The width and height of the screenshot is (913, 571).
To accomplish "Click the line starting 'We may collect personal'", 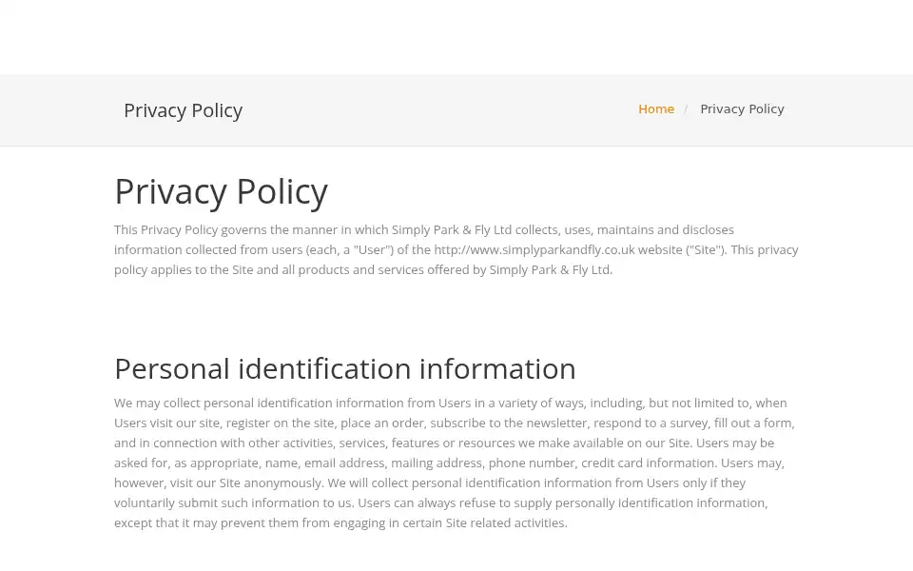I will pos(451,404).
